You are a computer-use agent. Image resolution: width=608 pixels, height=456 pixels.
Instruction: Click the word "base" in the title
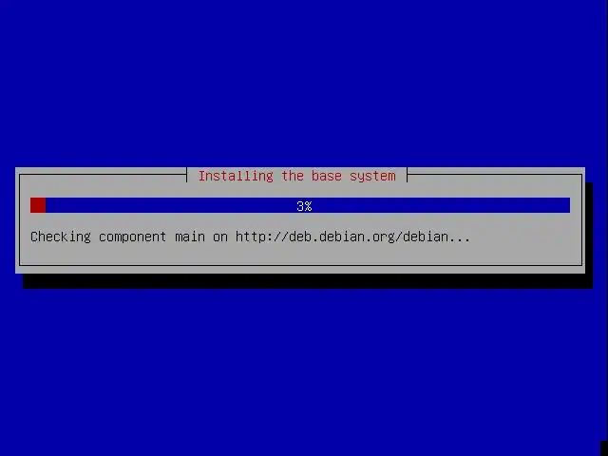pyautogui.click(x=327, y=177)
